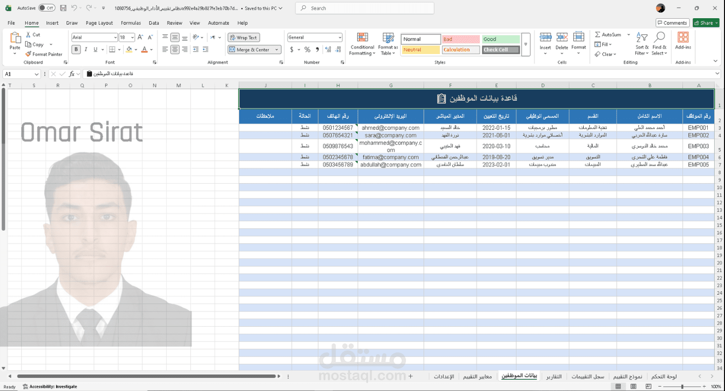Apply the yellow Fill Color bucket

point(129,49)
